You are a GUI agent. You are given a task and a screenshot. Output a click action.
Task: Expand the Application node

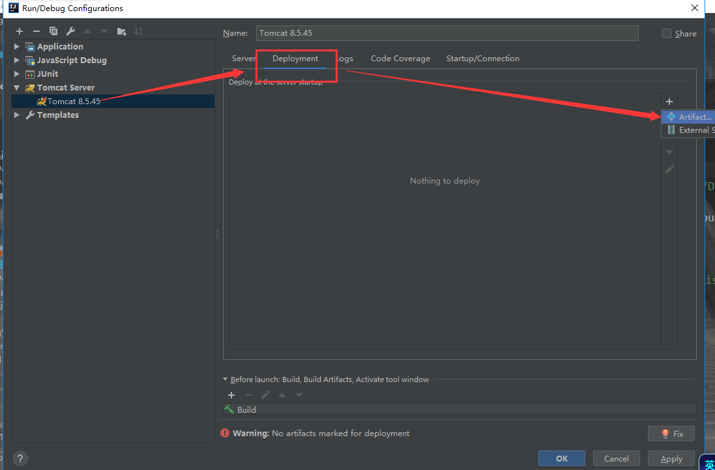17,46
